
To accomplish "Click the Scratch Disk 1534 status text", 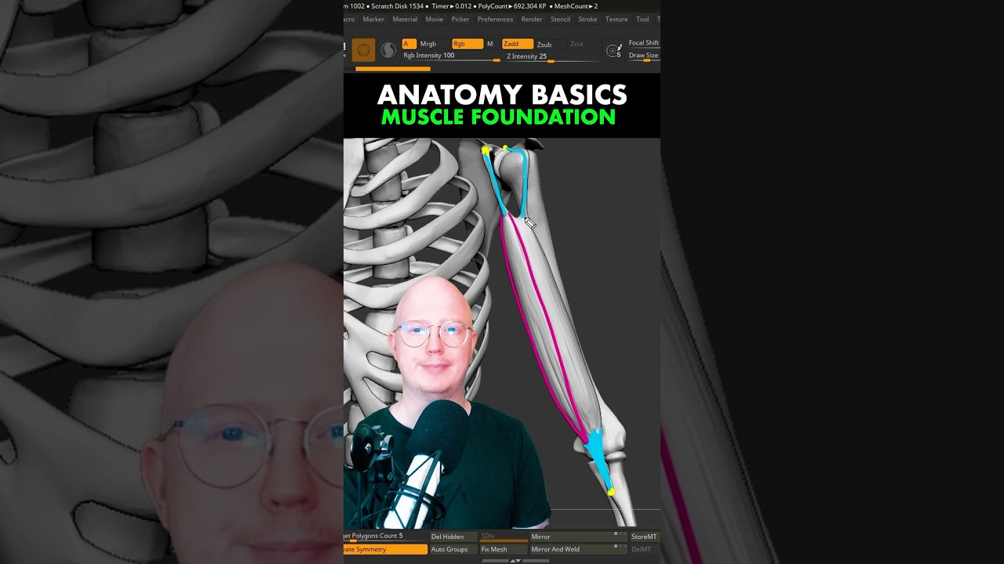I will [x=397, y=6].
